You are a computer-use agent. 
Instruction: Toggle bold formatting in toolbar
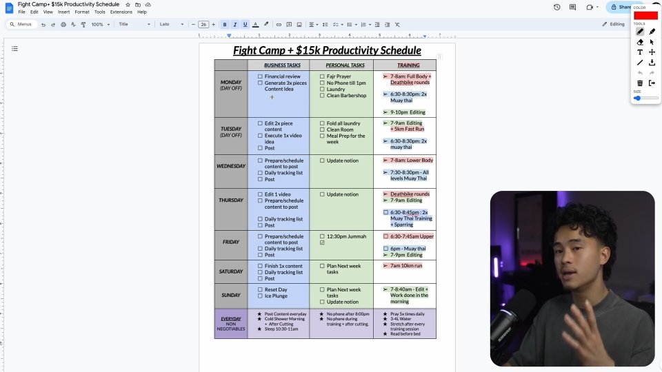click(x=224, y=24)
